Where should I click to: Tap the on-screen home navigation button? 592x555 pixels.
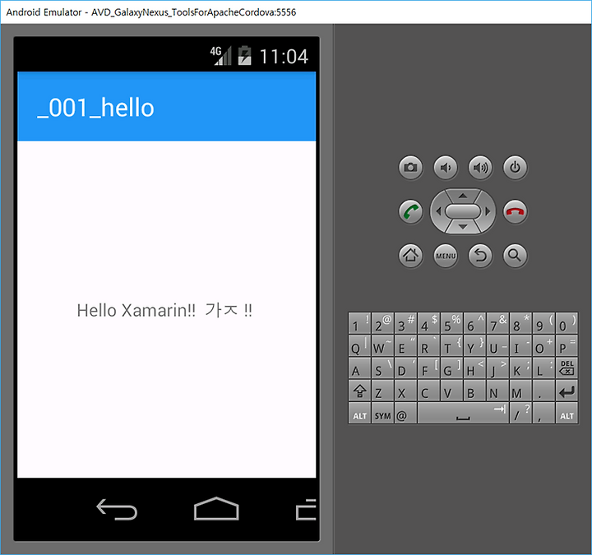tap(216, 509)
